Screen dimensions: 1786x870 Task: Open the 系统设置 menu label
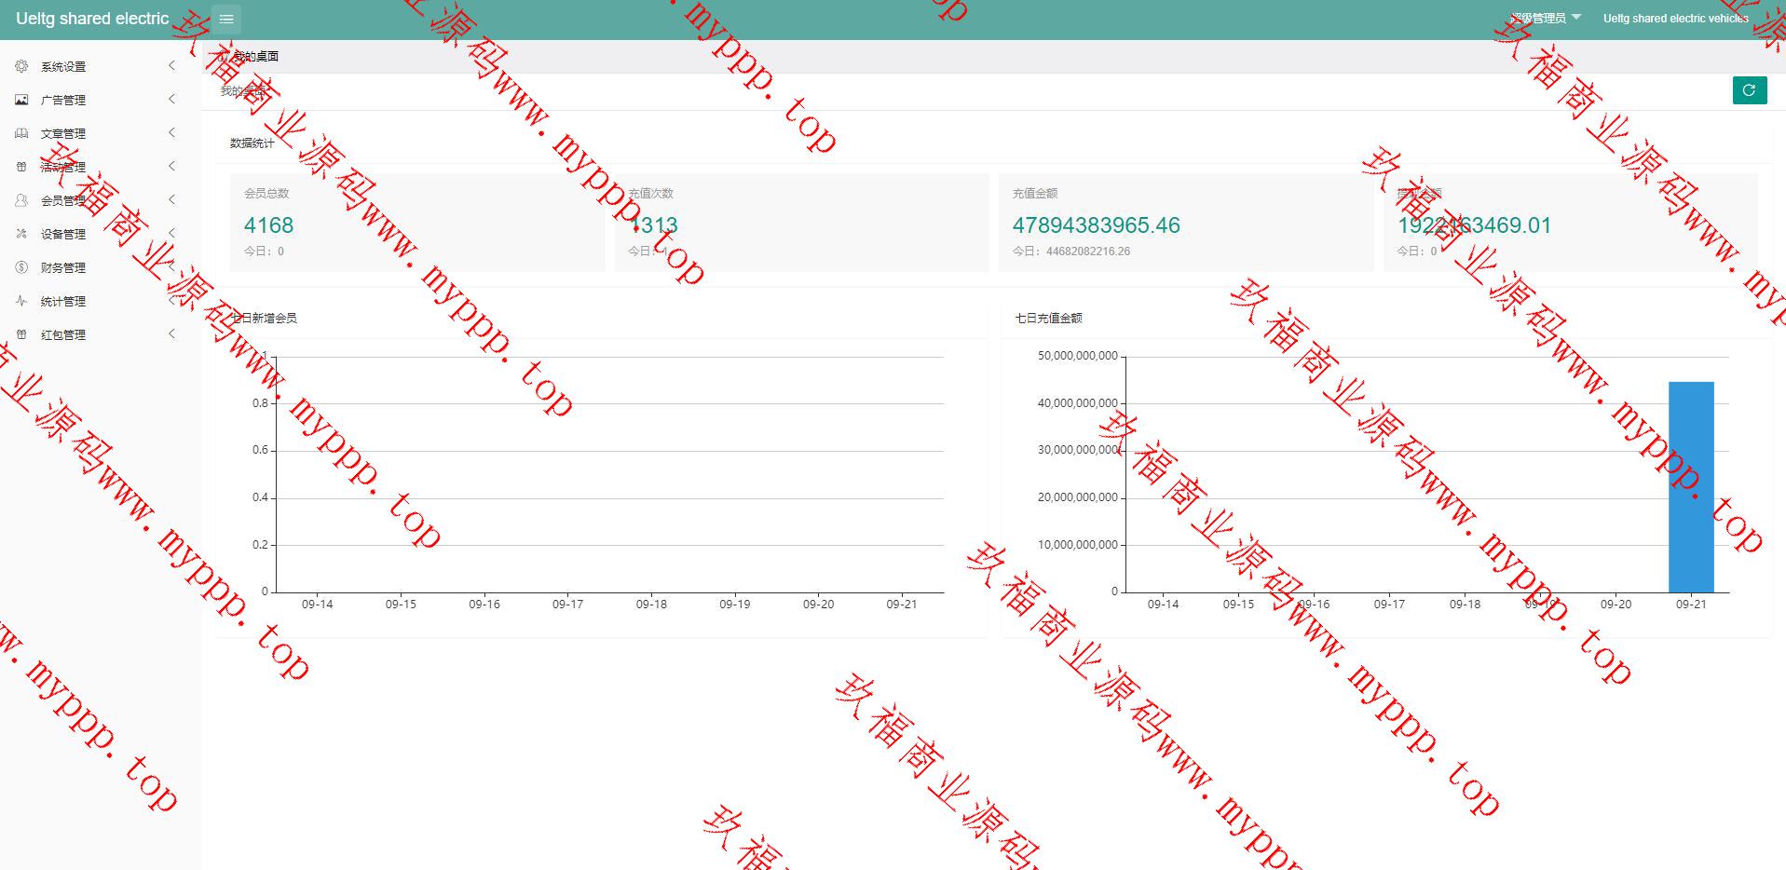coord(63,67)
